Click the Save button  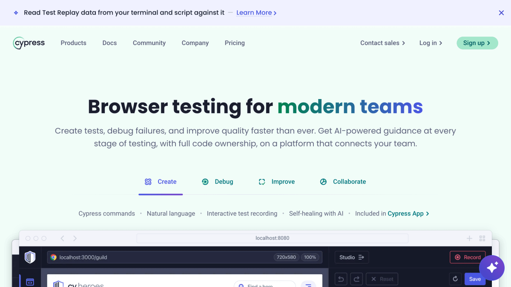475,279
